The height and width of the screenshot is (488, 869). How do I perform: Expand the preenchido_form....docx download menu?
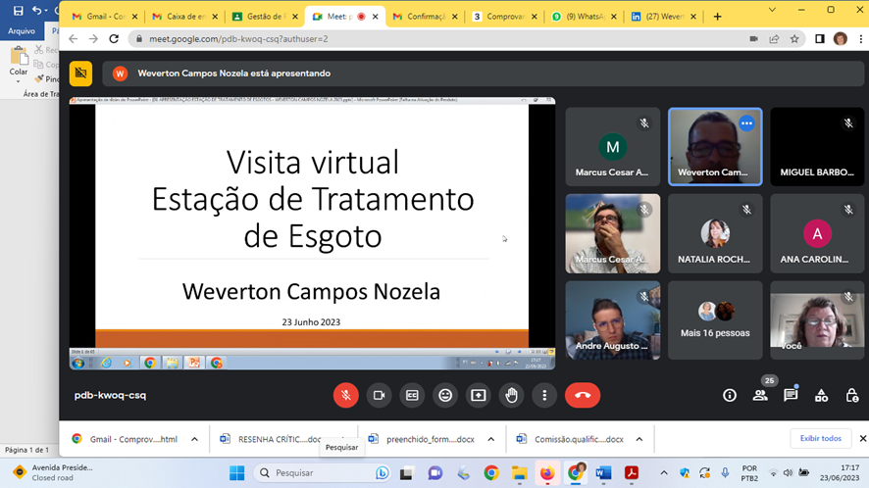pos(491,439)
